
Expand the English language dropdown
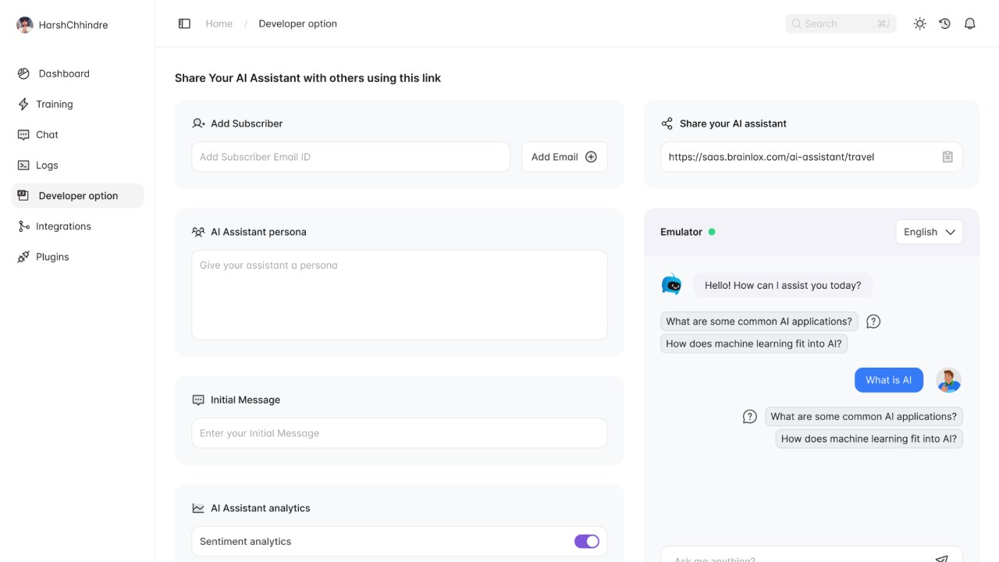pos(930,232)
